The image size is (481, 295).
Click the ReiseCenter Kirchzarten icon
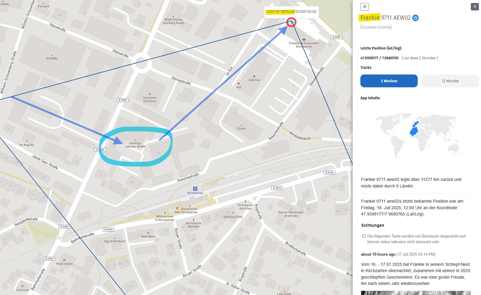point(177,208)
